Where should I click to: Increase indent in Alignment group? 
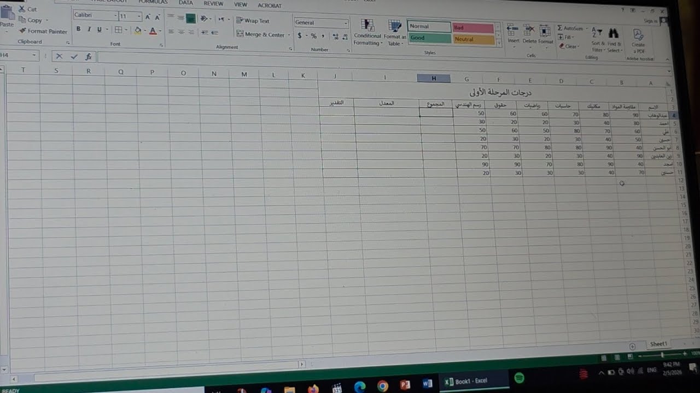214,33
